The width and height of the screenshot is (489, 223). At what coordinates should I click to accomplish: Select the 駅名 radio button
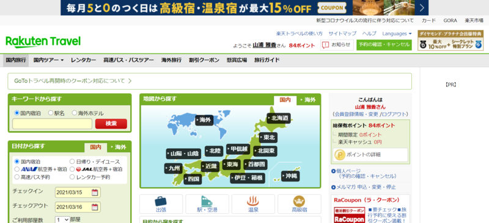[x=51, y=113]
